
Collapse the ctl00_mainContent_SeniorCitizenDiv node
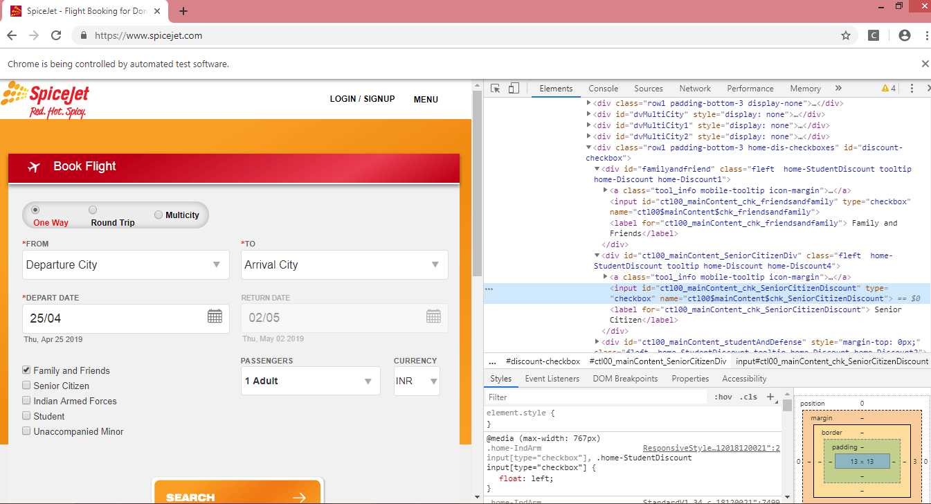[x=597, y=255]
